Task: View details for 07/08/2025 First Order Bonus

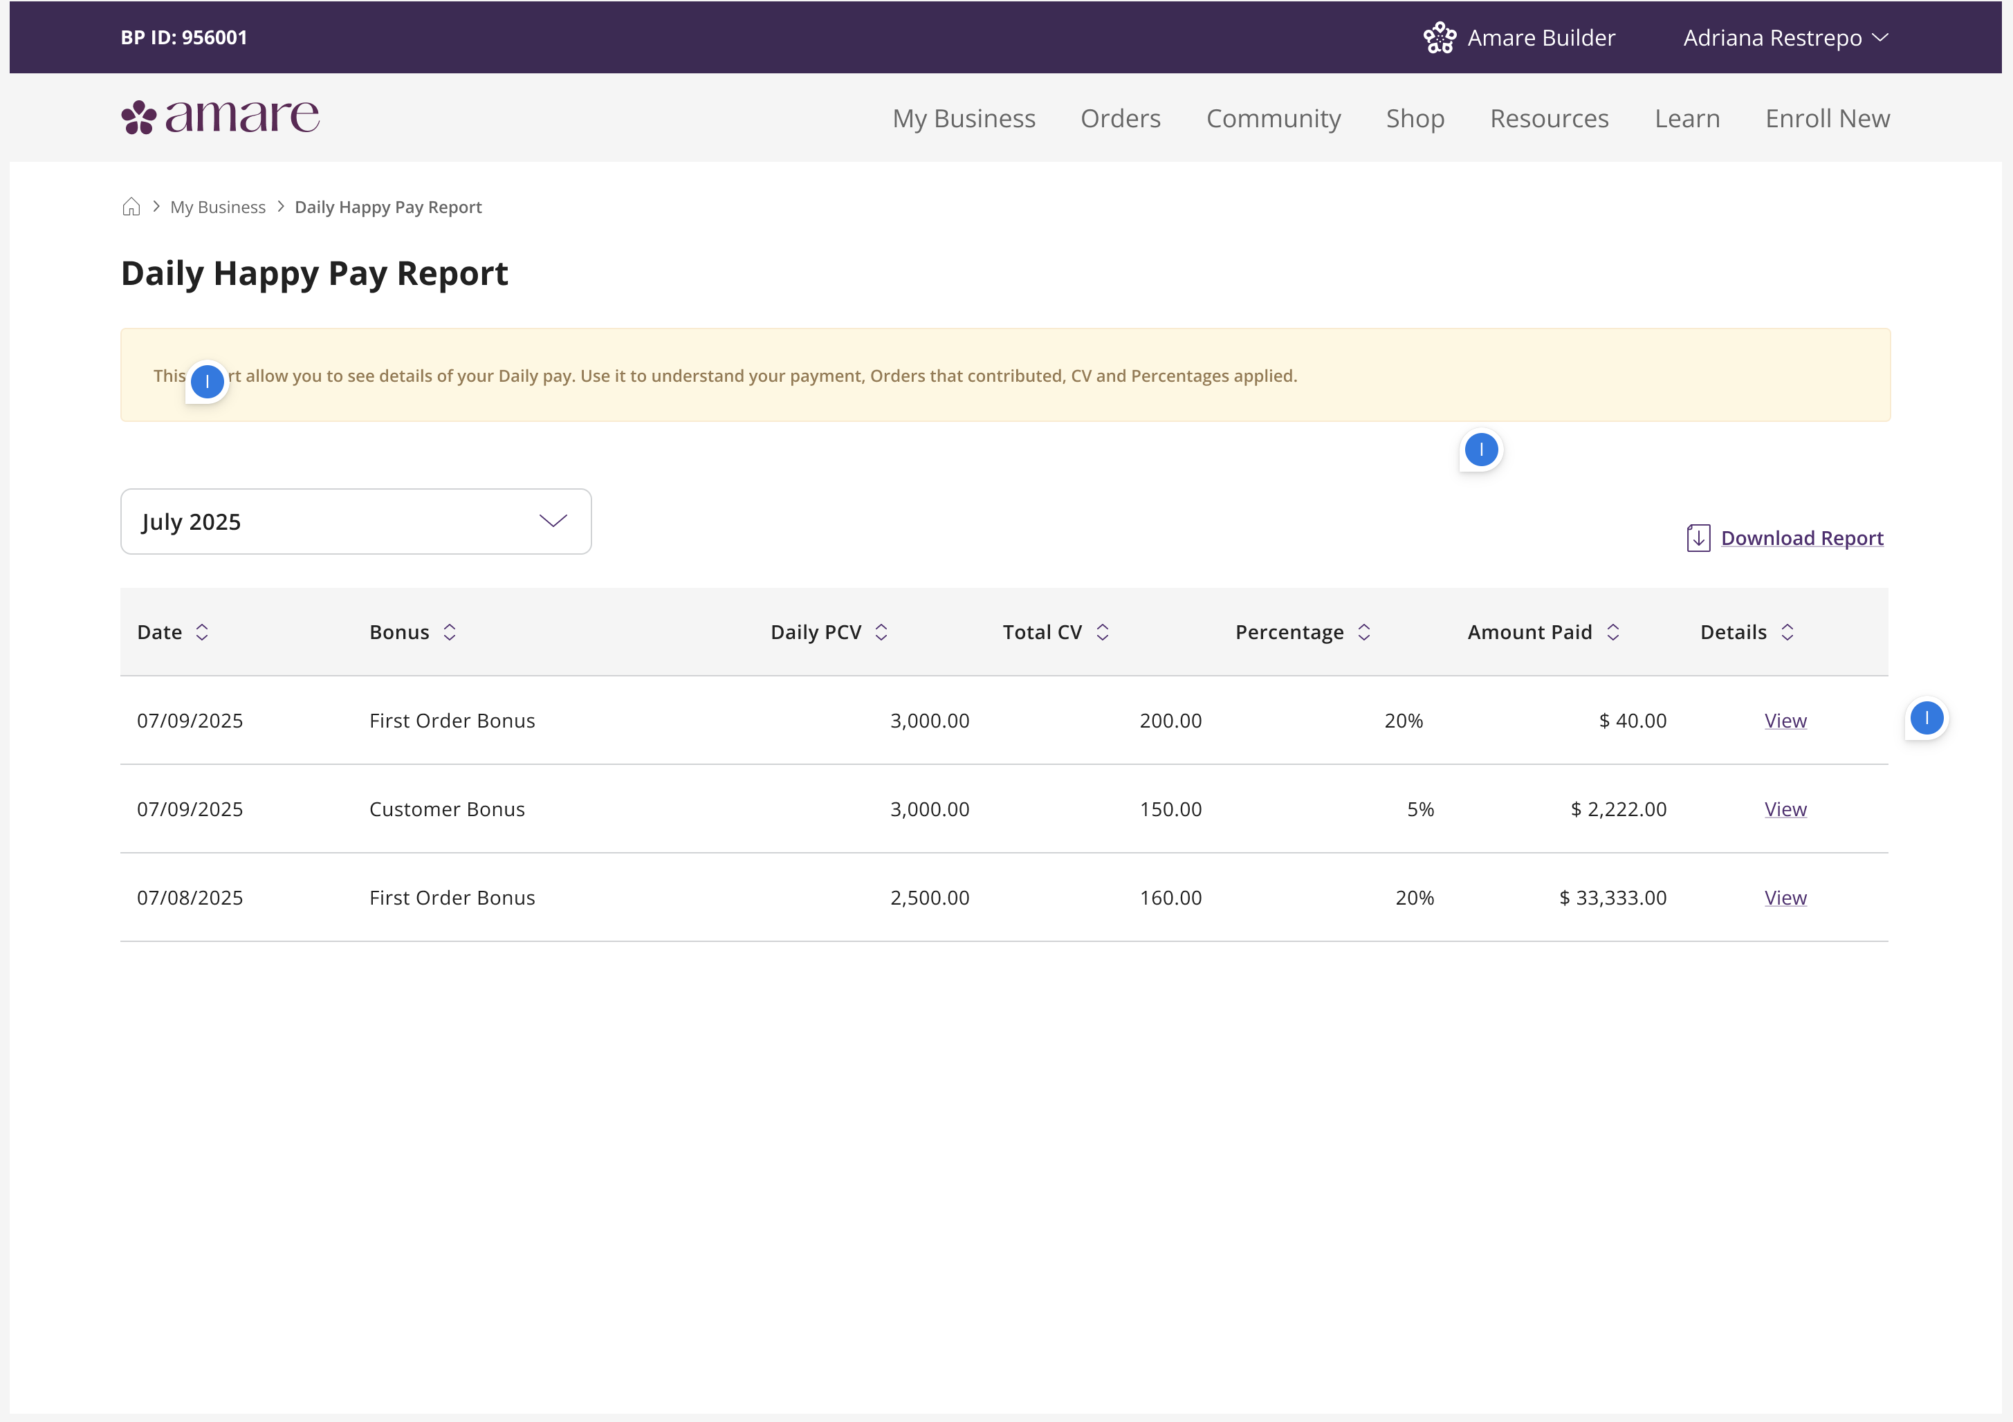Action: pos(1785,898)
